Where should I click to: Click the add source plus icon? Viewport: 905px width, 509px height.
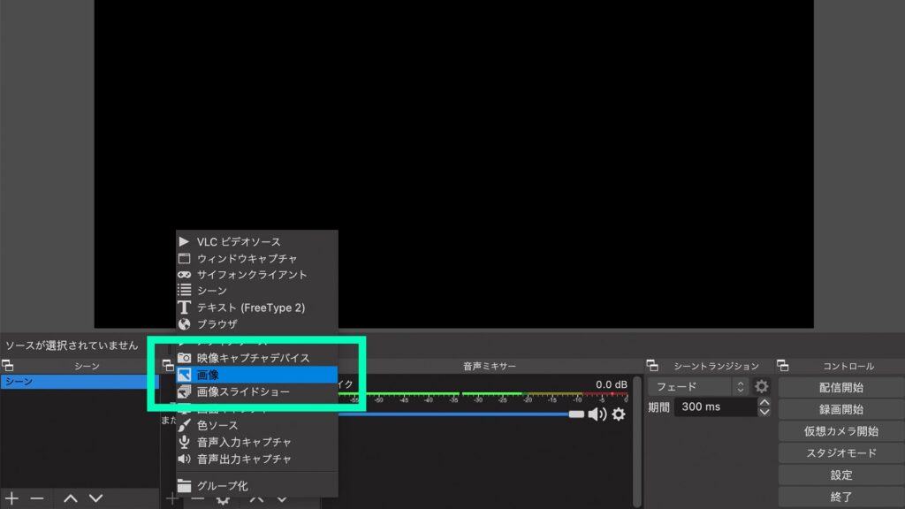coord(172,498)
